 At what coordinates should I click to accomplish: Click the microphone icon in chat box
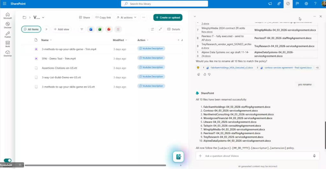click(x=314, y=156)
